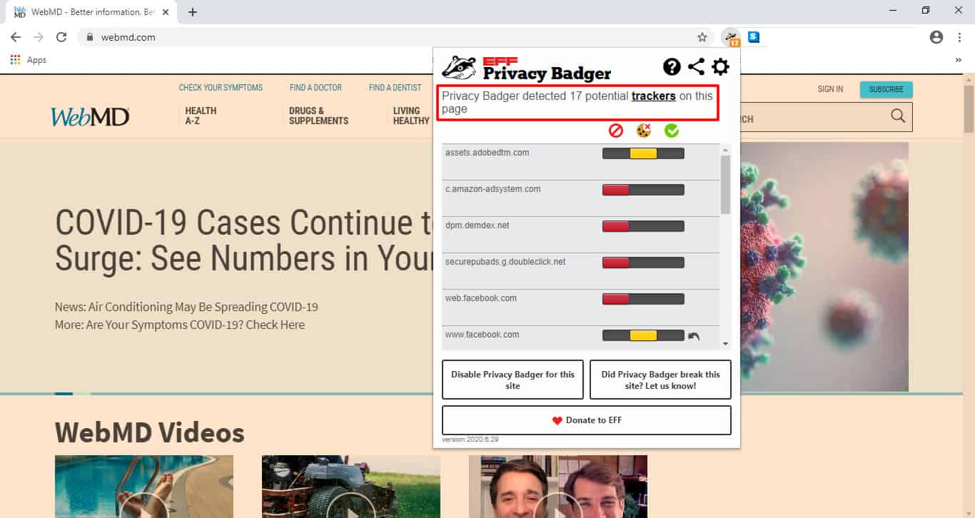Click Did Privacy Badger break this site button

pos(660,380)
